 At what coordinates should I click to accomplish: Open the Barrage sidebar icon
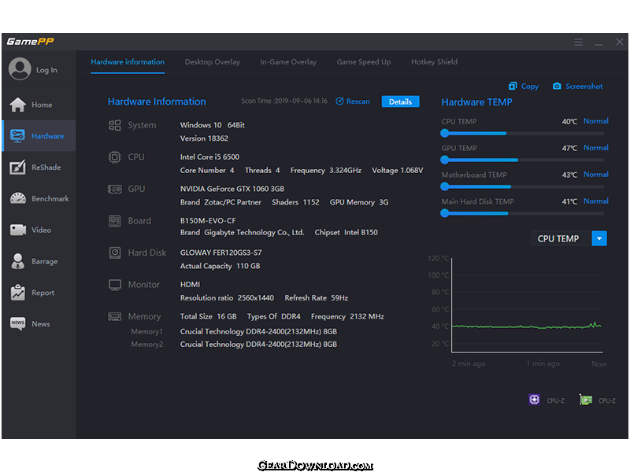(x=17, y=261)
